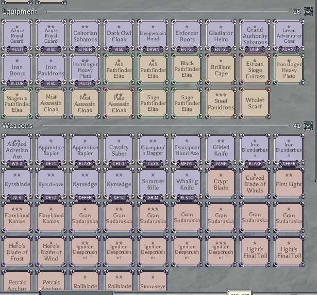
Task: Select the Whaler Scarf item
Action: click(255, 103)
